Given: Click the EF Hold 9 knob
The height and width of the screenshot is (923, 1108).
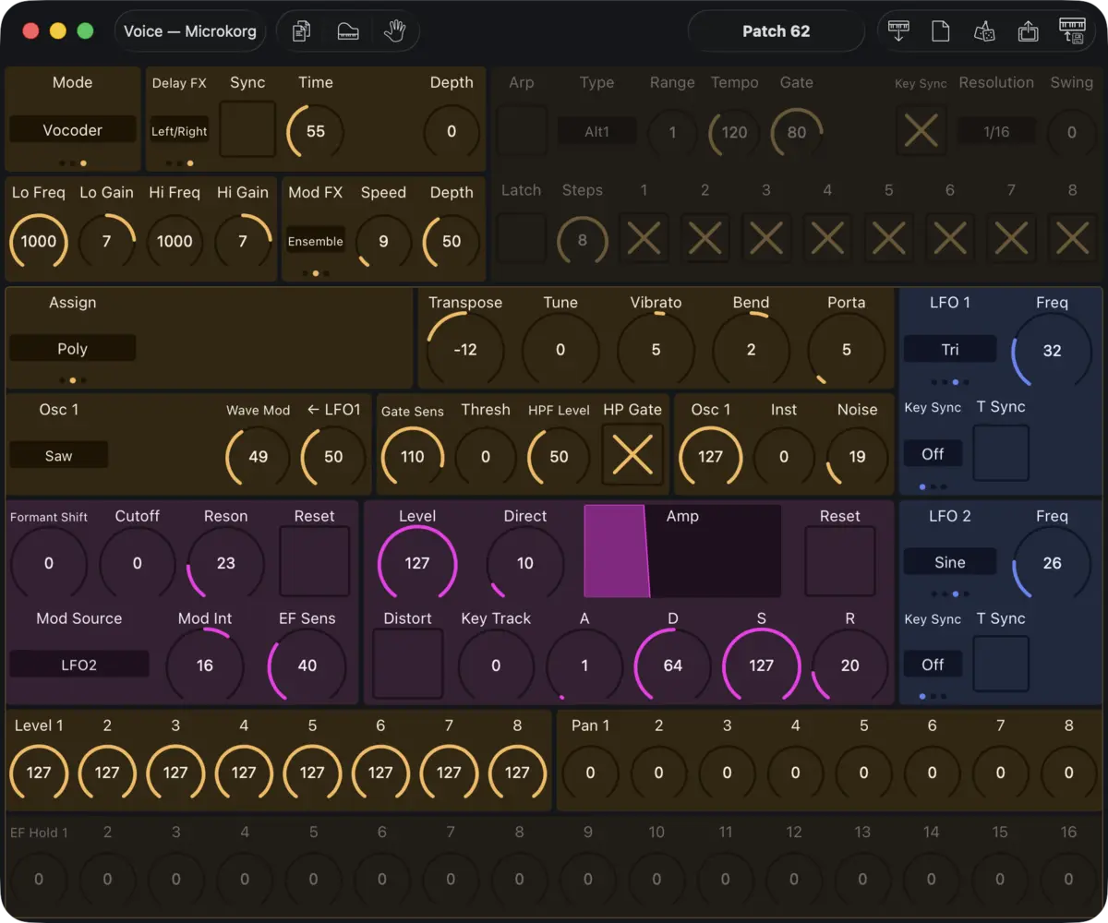Looking at the screenshot, I should tap(588, 880).
